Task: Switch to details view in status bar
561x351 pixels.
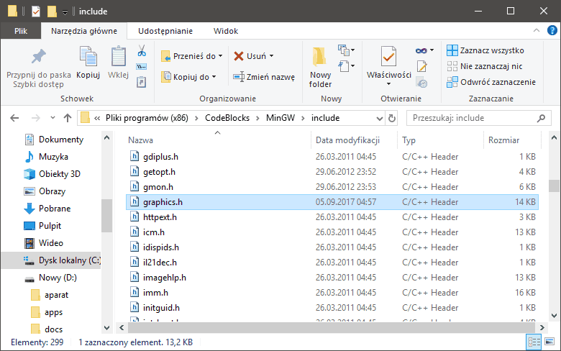Action: (x=534, y=342)
